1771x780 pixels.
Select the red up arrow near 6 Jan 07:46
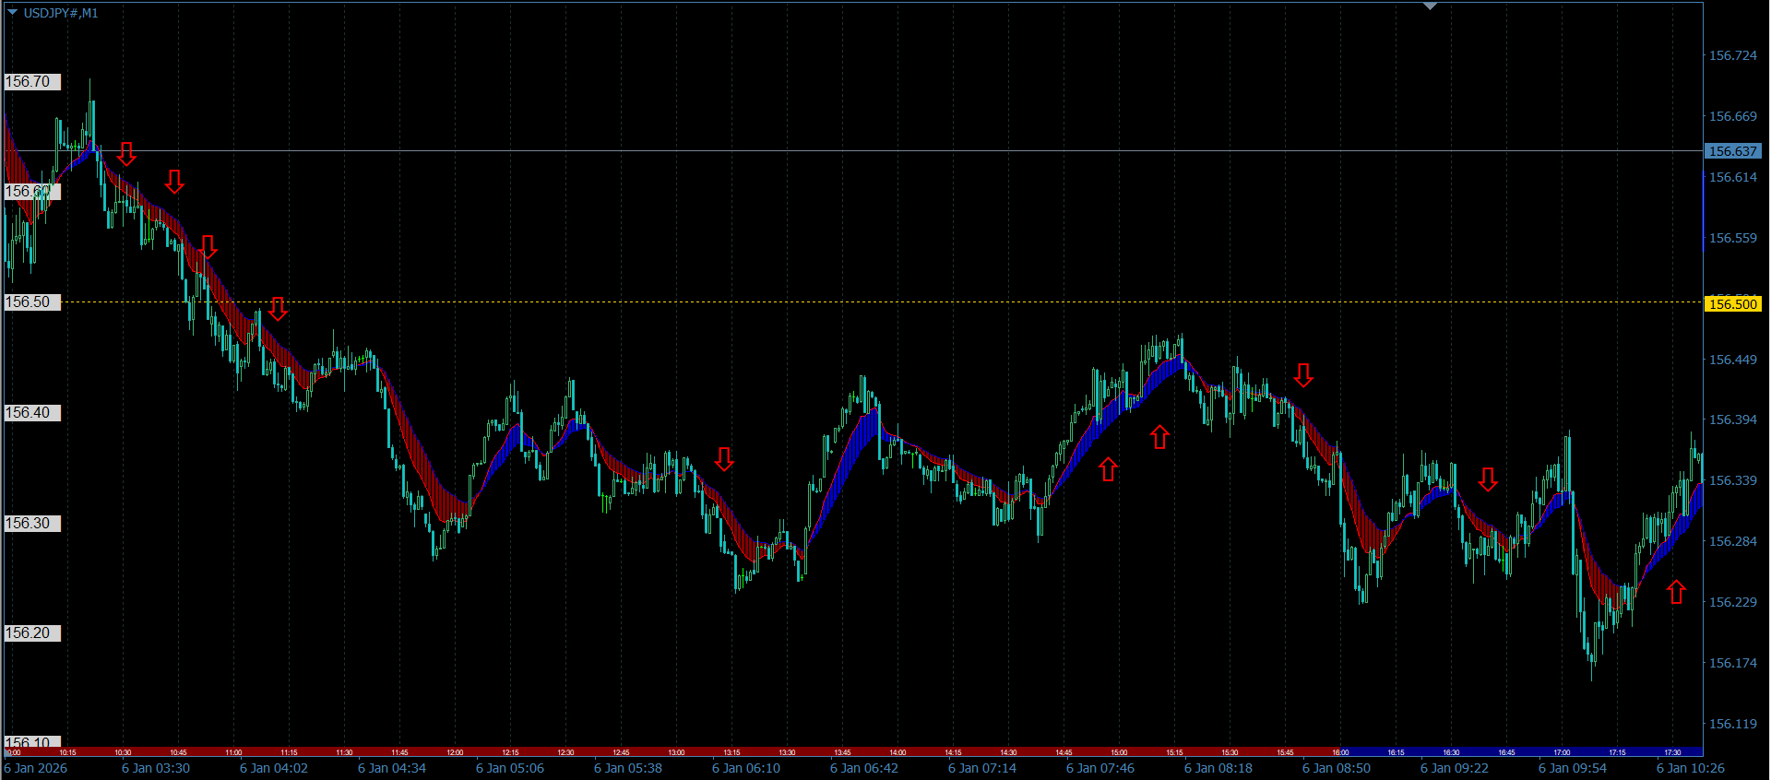[1108, 469]
